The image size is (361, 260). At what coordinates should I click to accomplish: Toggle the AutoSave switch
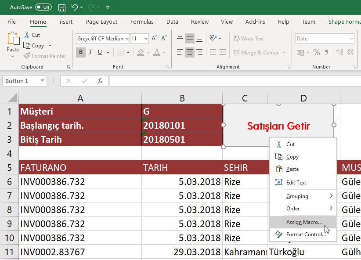click(x=43, y=7)
